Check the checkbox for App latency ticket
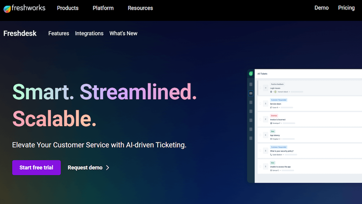362x204 pixels. (260, 135)
